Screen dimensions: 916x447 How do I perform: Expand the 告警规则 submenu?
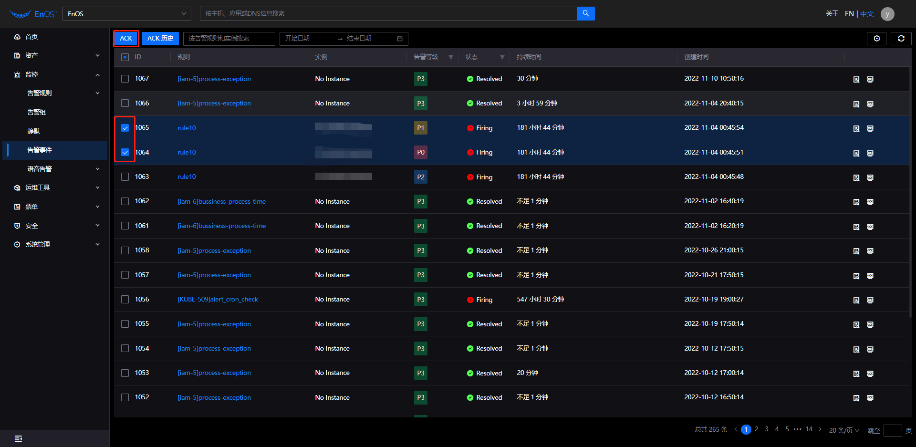(55, 93)
